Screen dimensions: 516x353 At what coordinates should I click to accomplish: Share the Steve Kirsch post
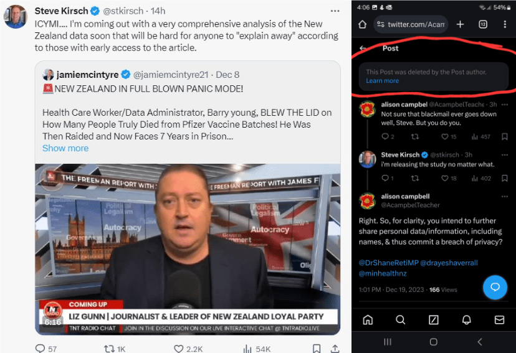(x=335, y=348)
